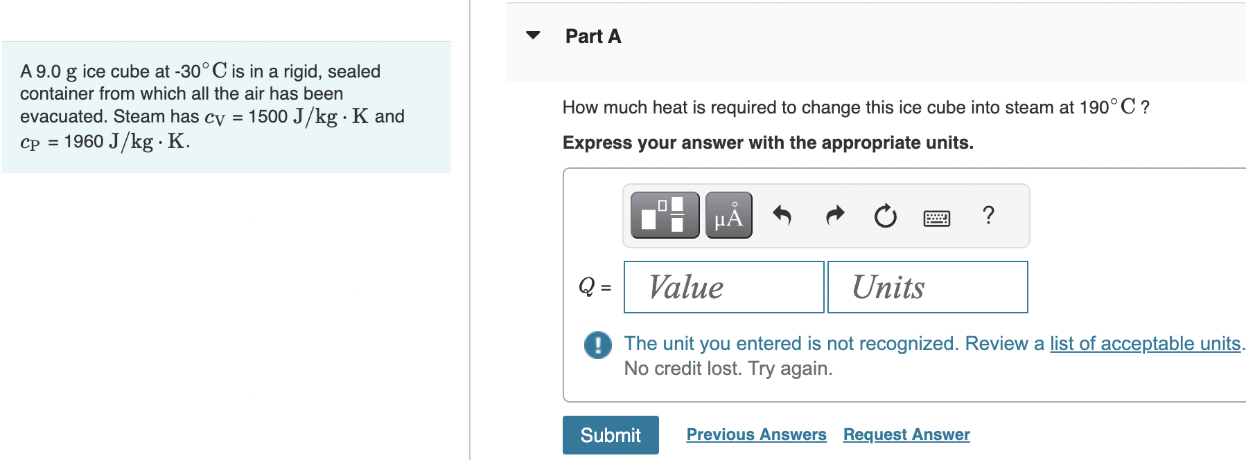Click the question mark help icon
Image resolution: width=1246 pixels, height=460 pixels.
click(988, 215)
